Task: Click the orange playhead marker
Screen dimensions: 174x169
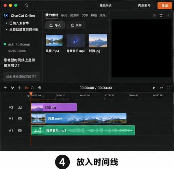Action: (31, 94)
